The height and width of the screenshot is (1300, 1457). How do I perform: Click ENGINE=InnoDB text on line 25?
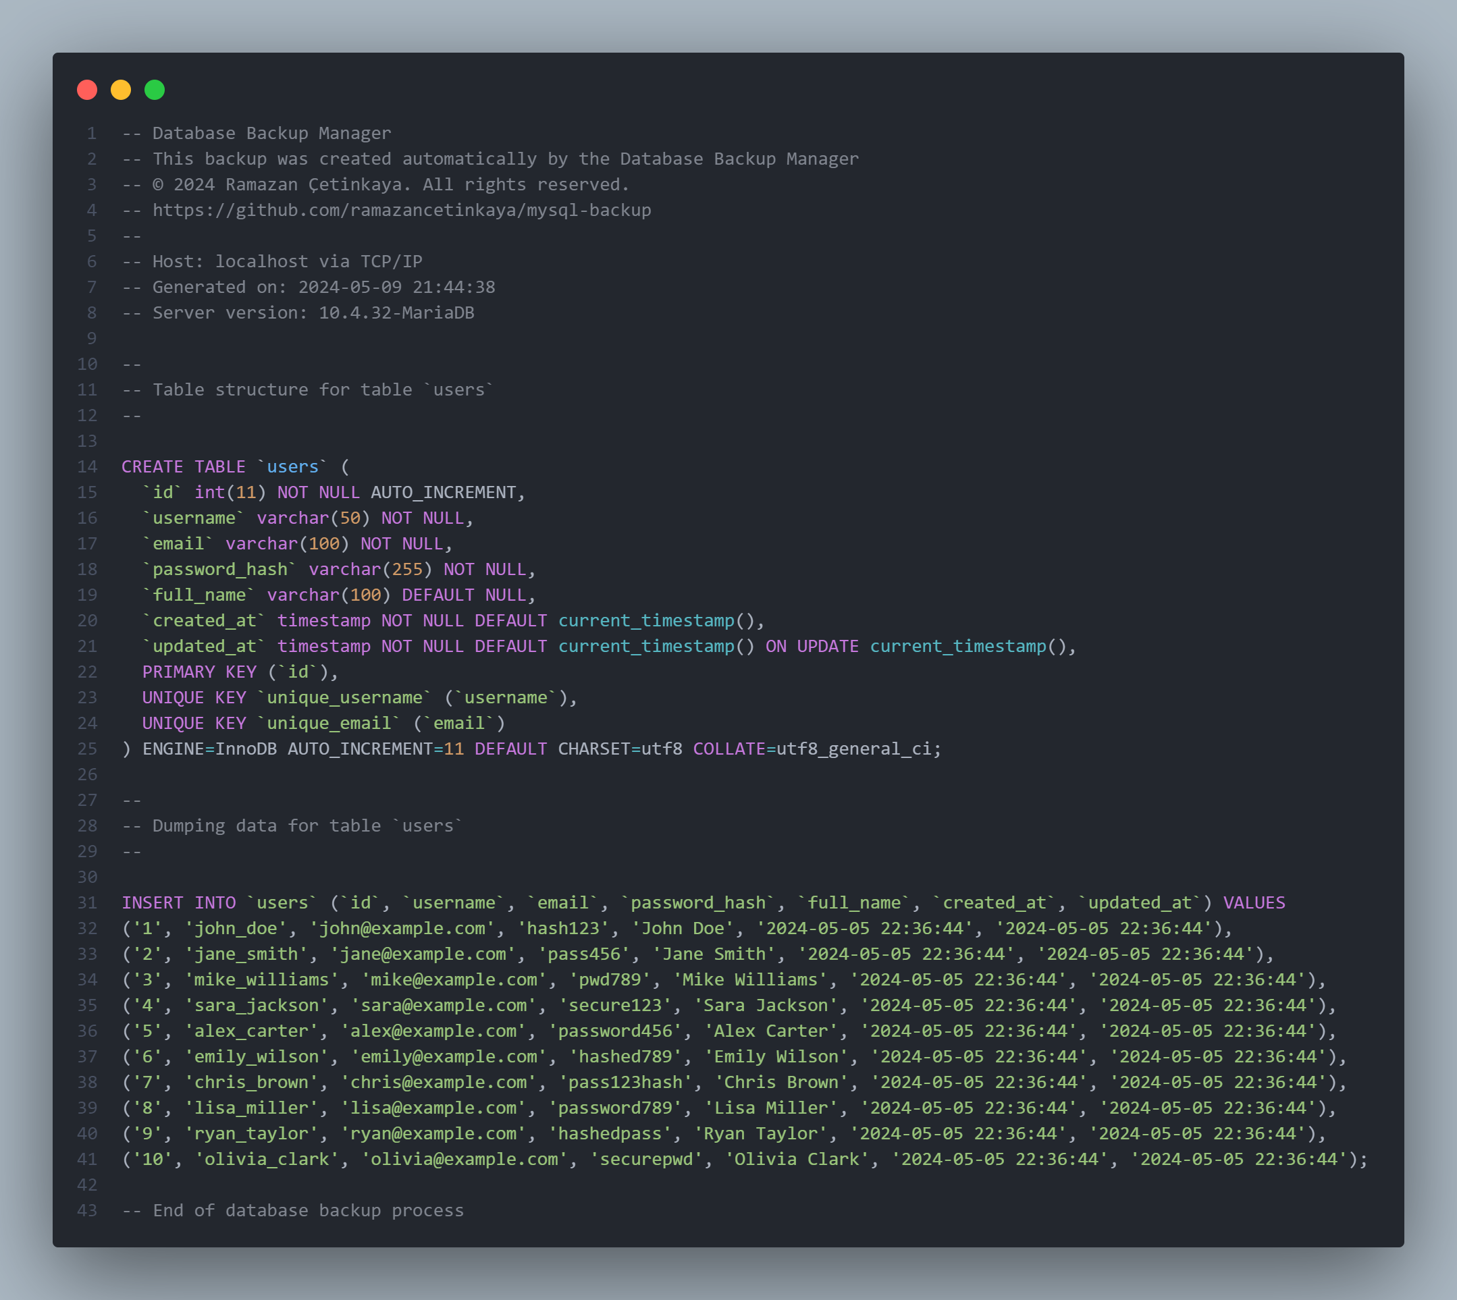pyautogui.click(x=209, y=749)
